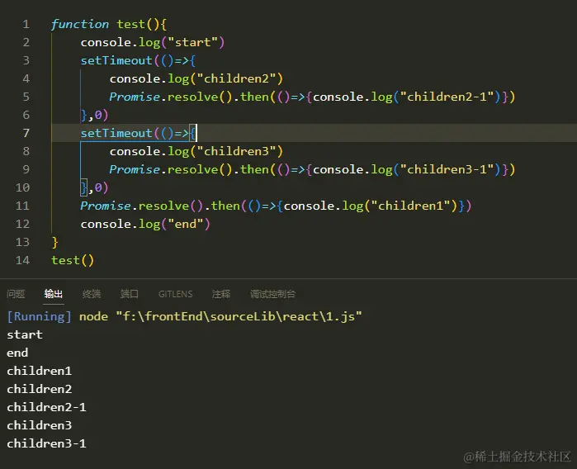Click the "start" line in the output
This screenshot has height=469, width=577.
[x=25, y=334]
